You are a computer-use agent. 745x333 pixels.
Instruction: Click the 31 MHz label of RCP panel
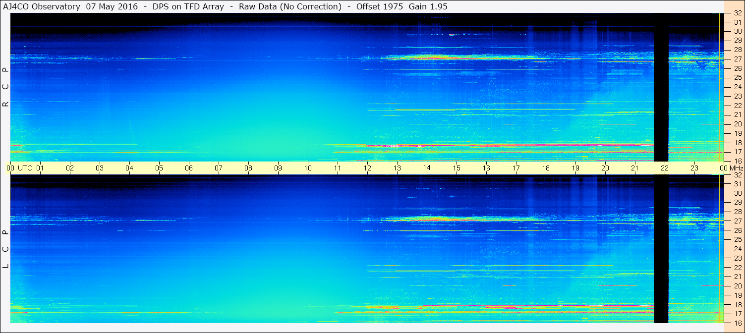[738, 22]
